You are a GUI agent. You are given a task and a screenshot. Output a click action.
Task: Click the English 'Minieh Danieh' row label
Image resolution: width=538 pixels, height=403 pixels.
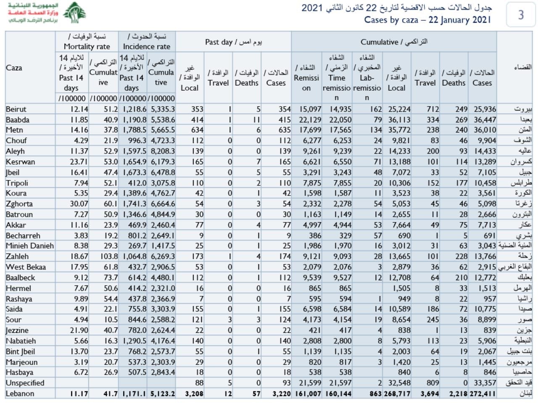pos(30,246)
